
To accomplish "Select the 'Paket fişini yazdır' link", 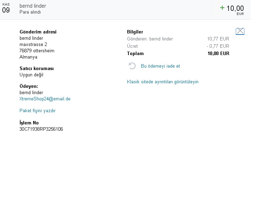I will 37,111.
